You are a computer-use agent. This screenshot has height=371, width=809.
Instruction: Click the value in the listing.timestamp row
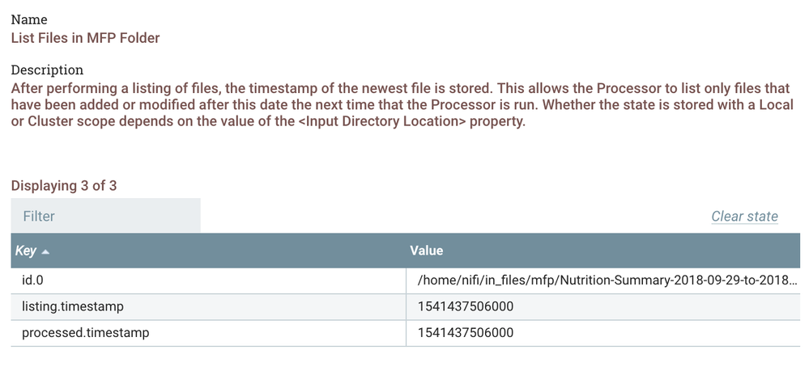[x=466, y=306]
